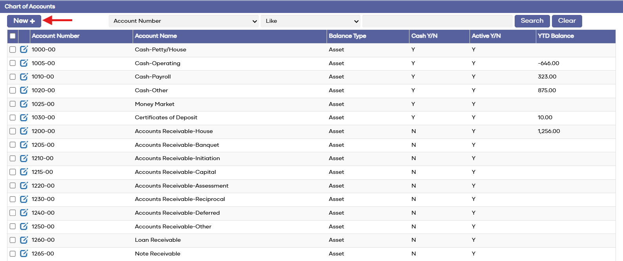Viewport: 623px width, 261px height.
Task: Open edit icon for account 1000-00
Action: tap(24, 49)
